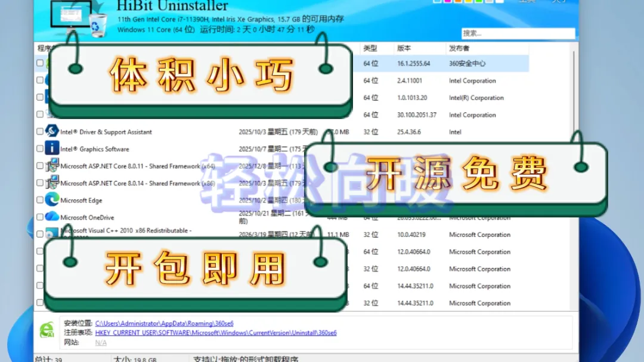Check the Microsoft Edge entry
This screenshot has width=644, height=362.
point(40,199)
